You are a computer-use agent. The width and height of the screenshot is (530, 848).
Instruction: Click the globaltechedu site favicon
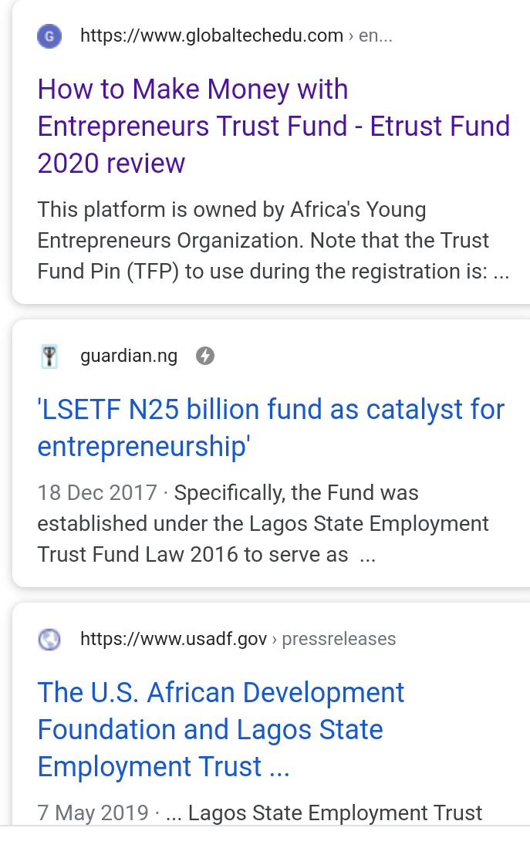[49, 35]
